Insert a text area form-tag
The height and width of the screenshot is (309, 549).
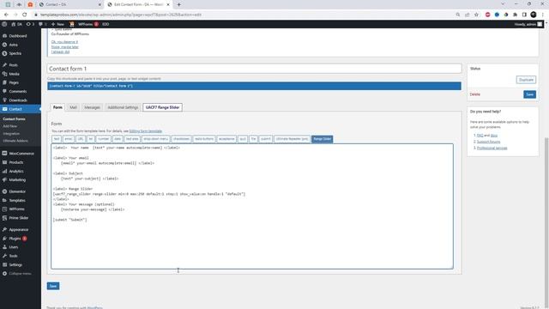132,139
